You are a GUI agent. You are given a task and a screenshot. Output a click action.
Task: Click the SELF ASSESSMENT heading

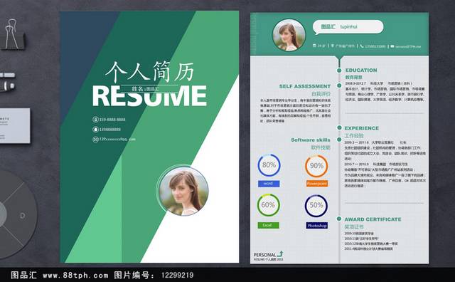tap(305, 86)
